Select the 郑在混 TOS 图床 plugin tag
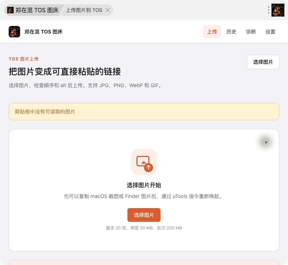This screenshot has height=265, width=288. (x=33, y=10)
